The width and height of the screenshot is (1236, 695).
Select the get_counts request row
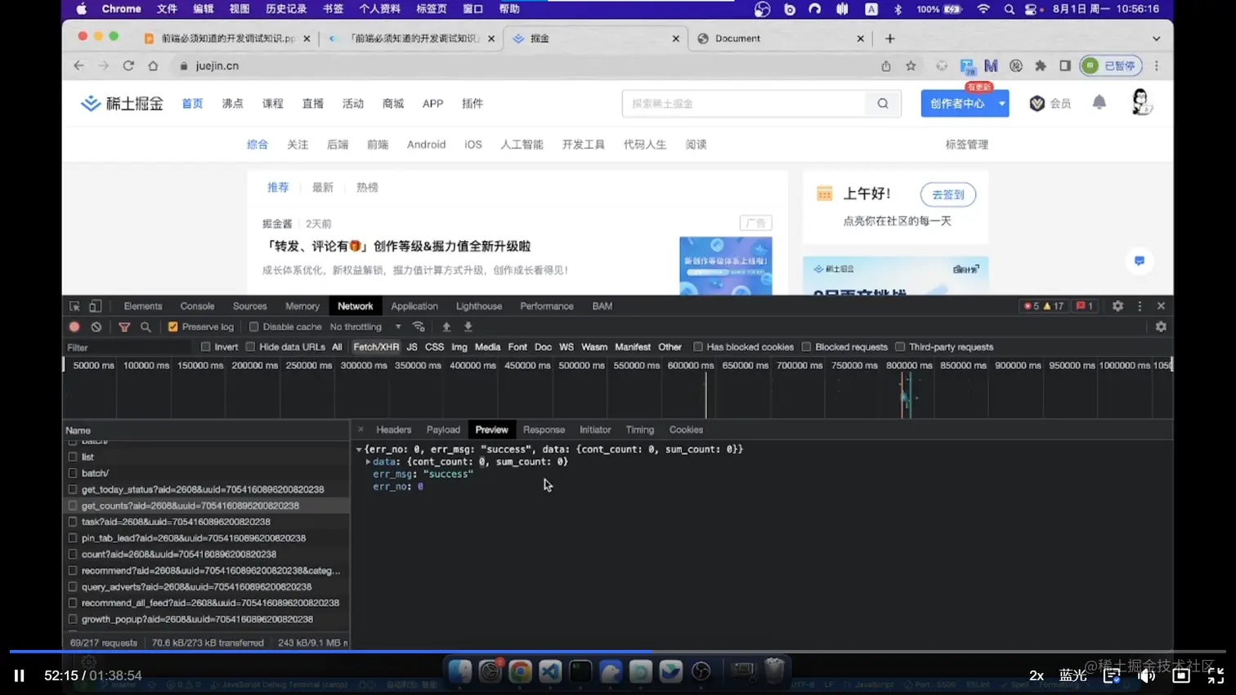click(206, 506)
